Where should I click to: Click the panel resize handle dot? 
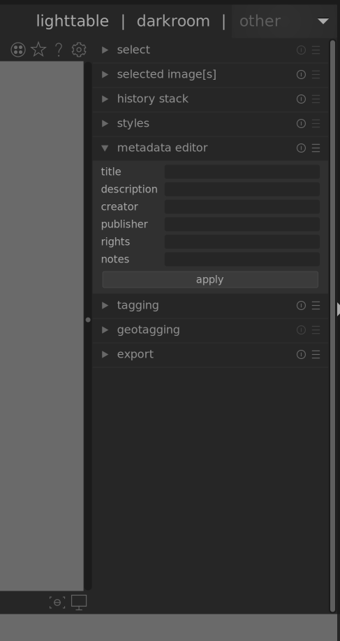(x=88, y=320)
